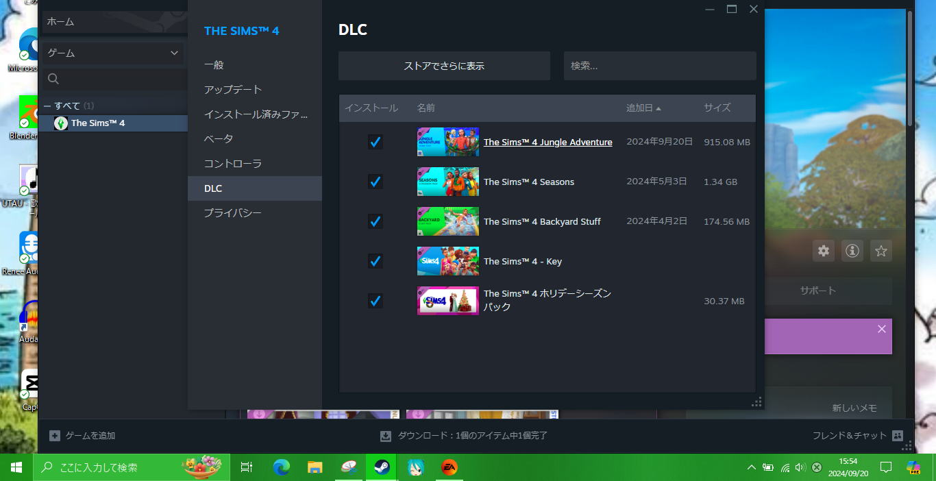The image size is (936, 481).
Task: Open 一般 properties tab
Action: [x=255, y=65]
